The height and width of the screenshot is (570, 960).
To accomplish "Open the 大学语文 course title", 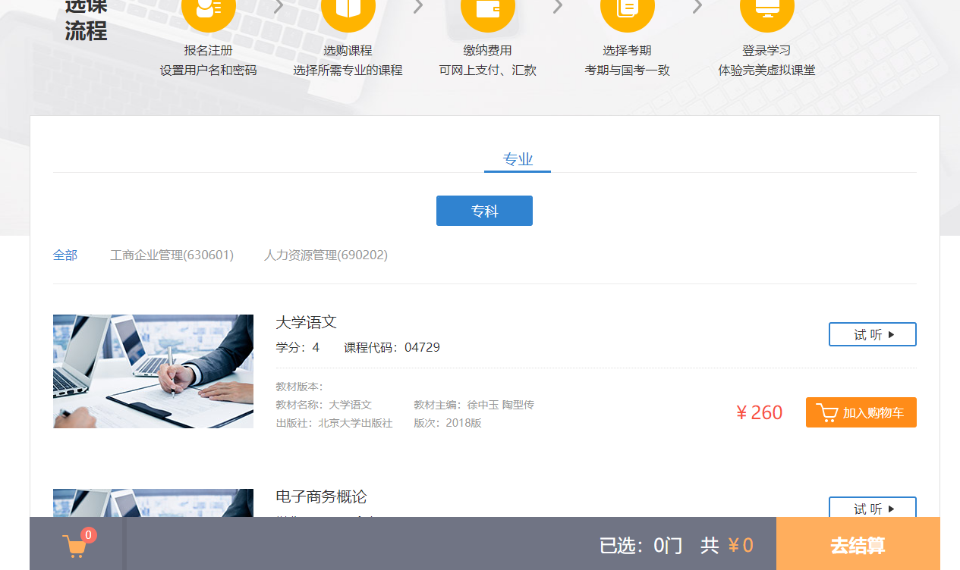I will 306,322.
